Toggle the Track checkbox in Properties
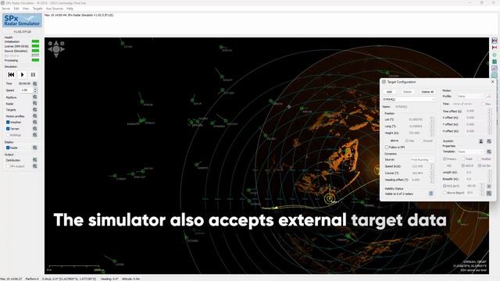The width and height of the screenshot is (500, 281). (463, 158)
